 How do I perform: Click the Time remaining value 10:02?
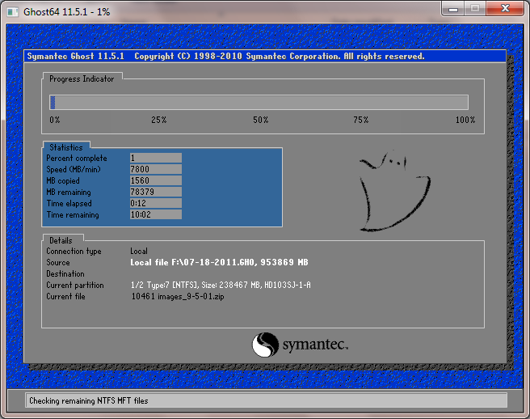155,215
